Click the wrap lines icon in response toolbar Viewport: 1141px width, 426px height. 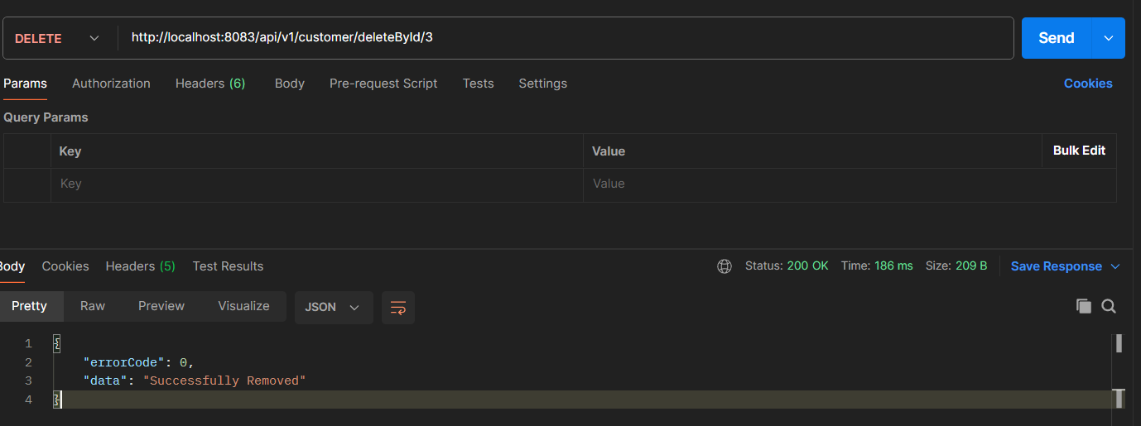click(397, 307)
